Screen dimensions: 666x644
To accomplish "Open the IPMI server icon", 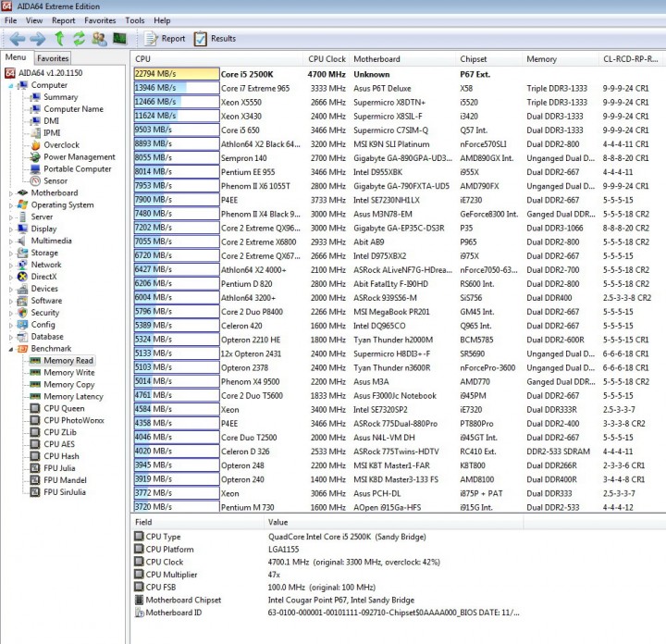I will (x=36, y=133).
